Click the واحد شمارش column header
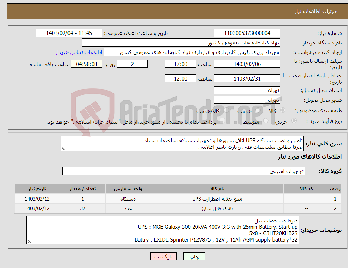Image resolution: width=348 pixels, height=268 pixels. 128,189
